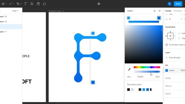
Task: Select the left gradient stop swatch
Action: click(x=128, y=18)
